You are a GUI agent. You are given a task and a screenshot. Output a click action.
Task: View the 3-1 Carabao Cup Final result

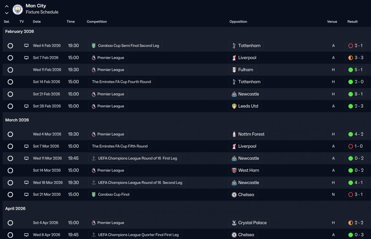355,194
